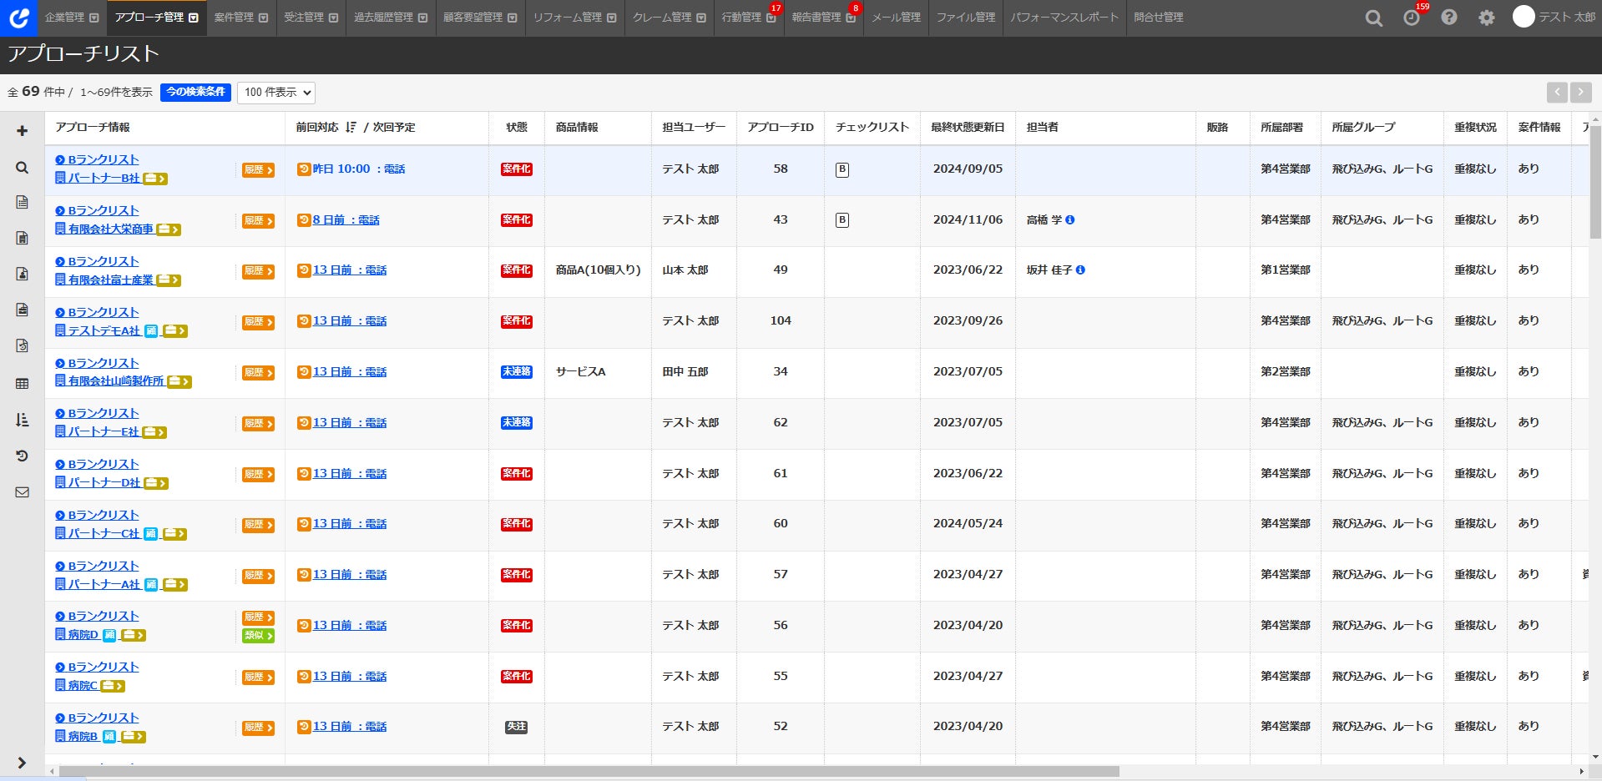
Task: Click the 履歴 button in パートナーB社 row
Action: (x=258, y=169)
